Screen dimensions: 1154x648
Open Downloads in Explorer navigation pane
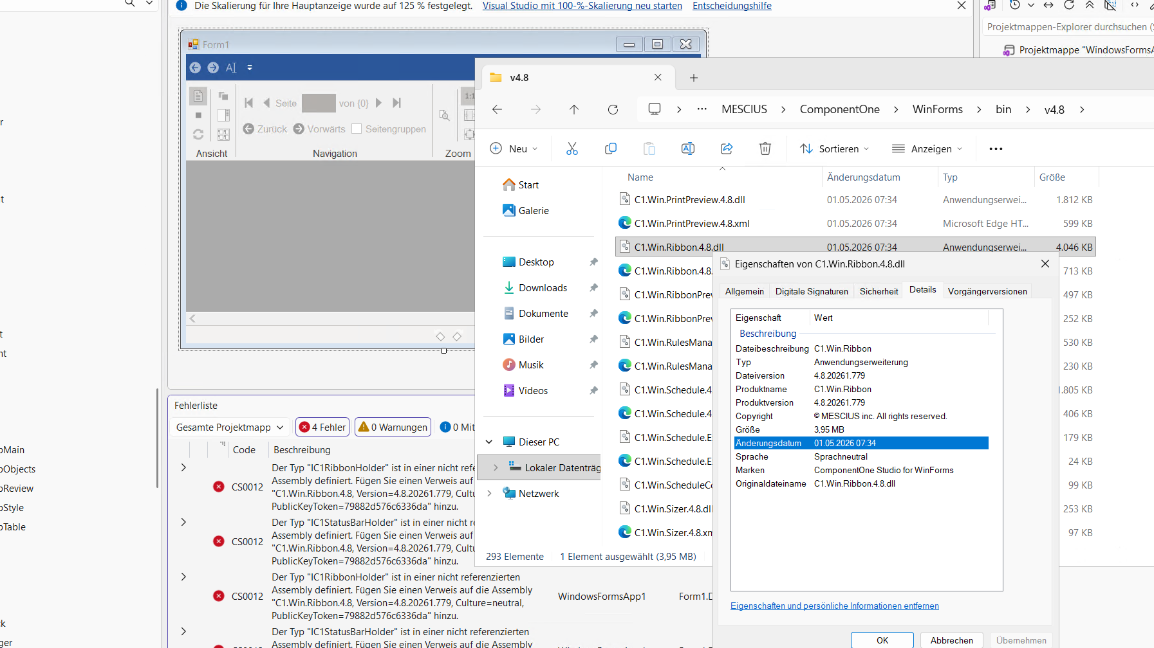pos(543,287)
